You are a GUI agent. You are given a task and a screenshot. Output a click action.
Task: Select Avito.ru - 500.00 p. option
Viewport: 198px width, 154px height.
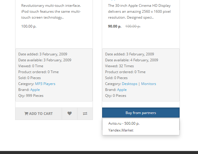tap(124, 123)
